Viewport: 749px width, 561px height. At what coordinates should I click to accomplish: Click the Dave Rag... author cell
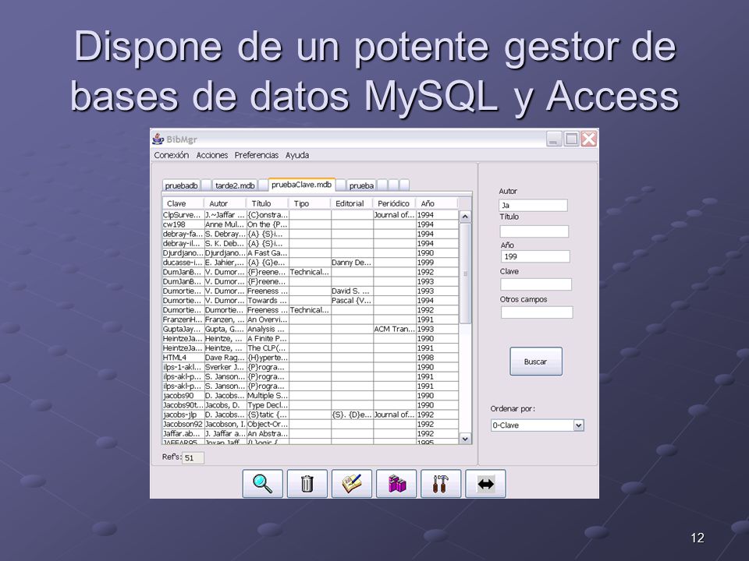click(x=225, y=358)
